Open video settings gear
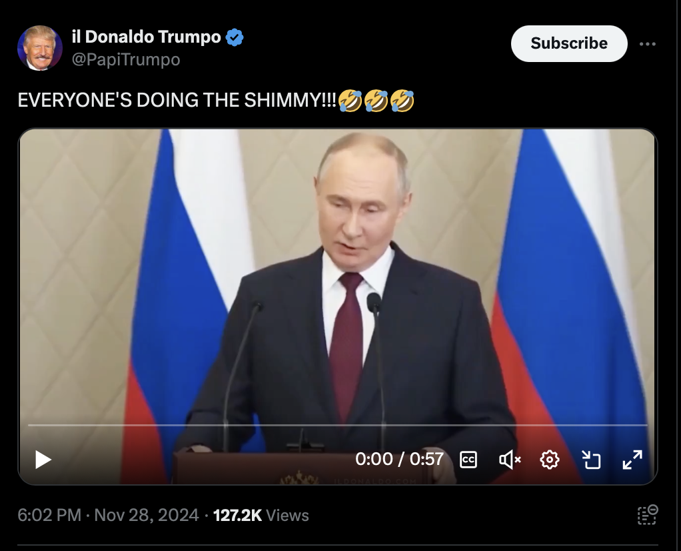Viewport: 681px width, 551px height. [550, 460]
